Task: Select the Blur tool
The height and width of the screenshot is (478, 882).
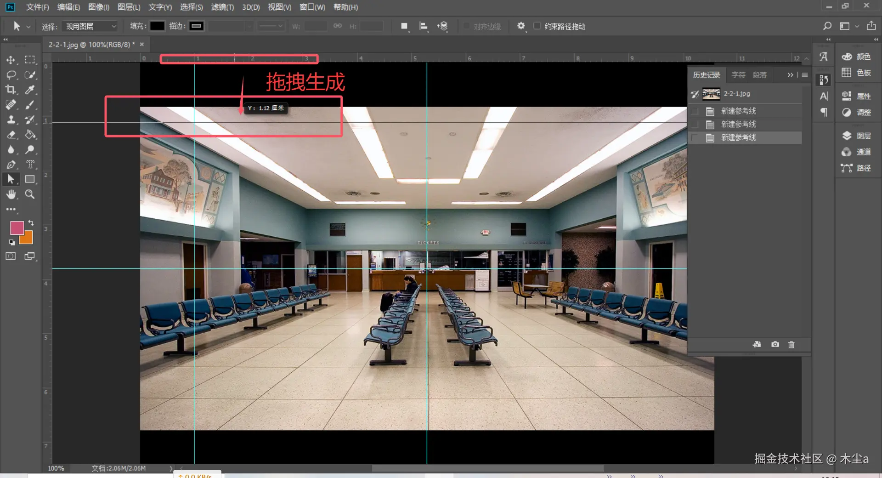Action: pyautogui.click(x=11, y=149)
